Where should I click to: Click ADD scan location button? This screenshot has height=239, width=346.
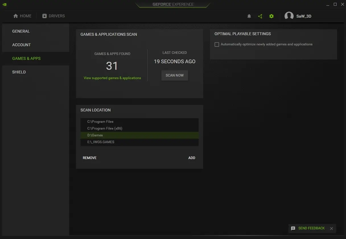(x=192, y=158)
